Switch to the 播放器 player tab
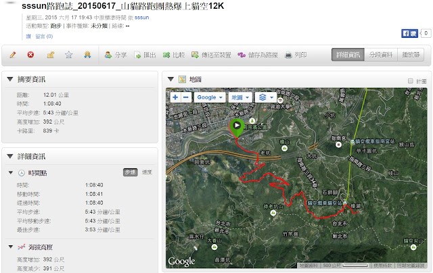 tap(411, 55)
